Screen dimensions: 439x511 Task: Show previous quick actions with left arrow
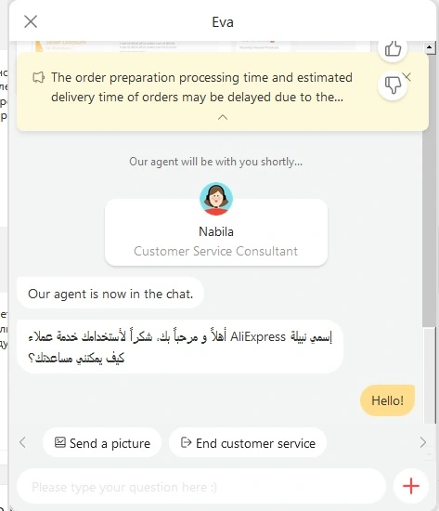[x=22, y=442]
